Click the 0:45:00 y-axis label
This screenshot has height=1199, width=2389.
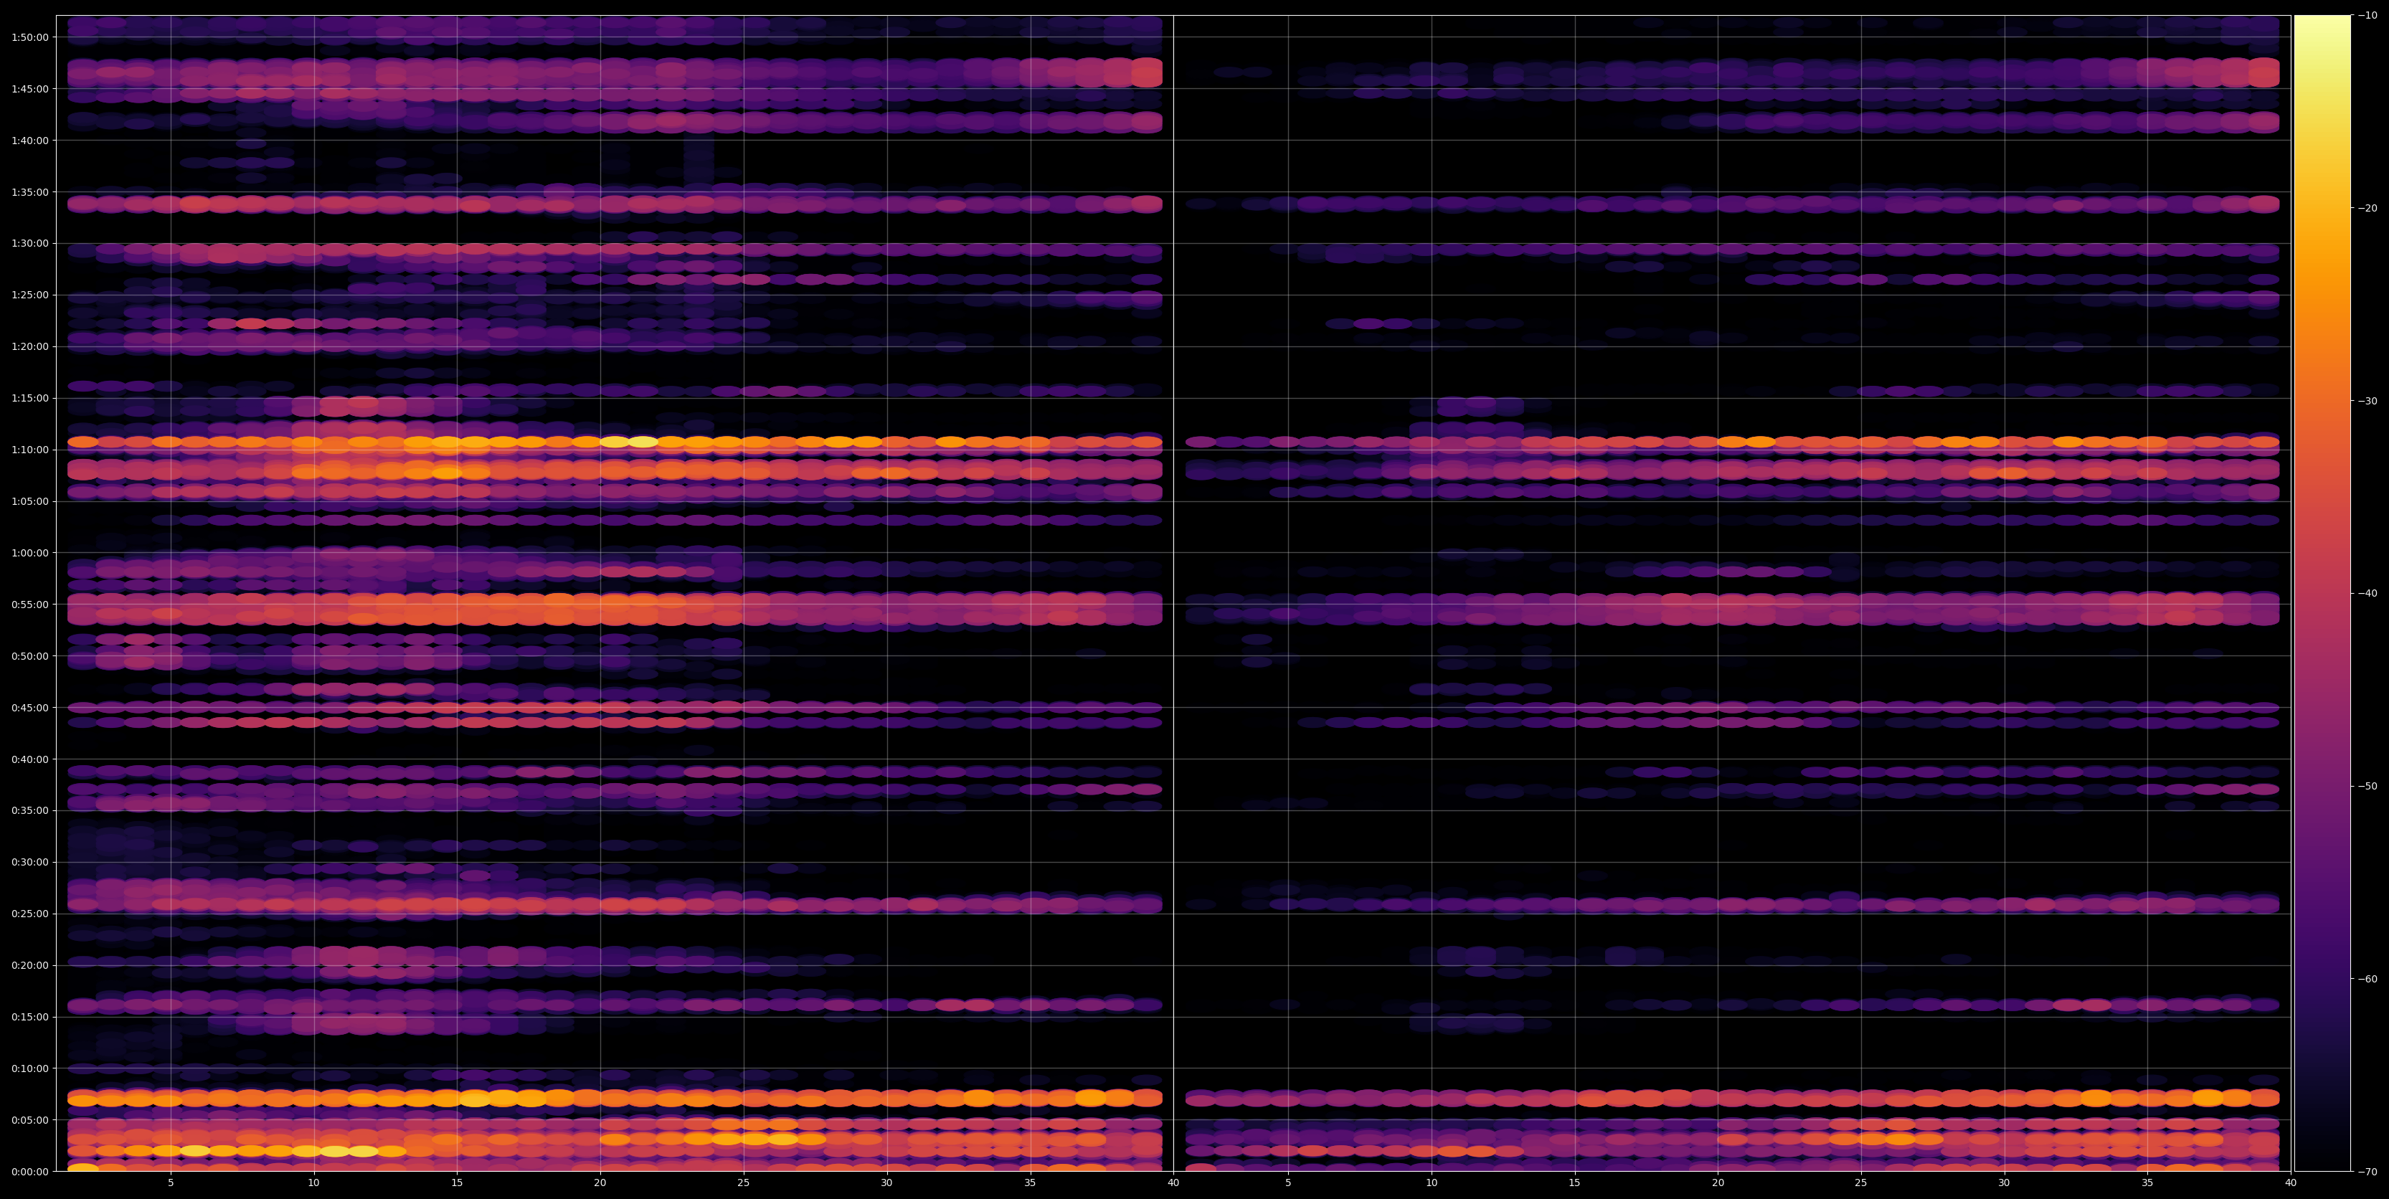coord(29,708)
